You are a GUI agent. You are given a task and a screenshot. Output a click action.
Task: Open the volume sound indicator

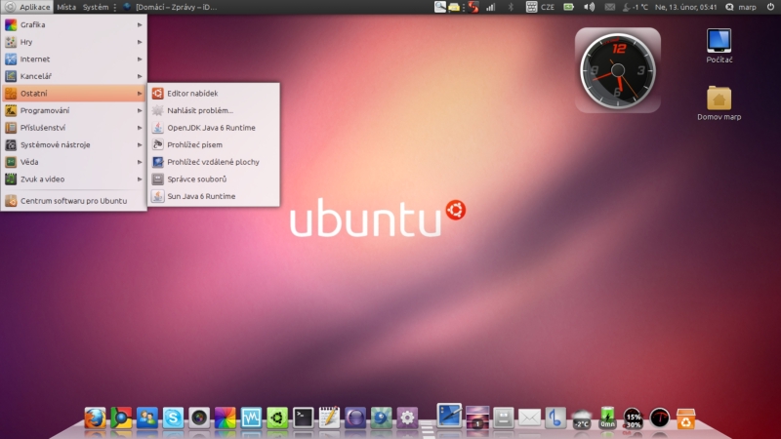pyautogui.click(x=590, y=7)
